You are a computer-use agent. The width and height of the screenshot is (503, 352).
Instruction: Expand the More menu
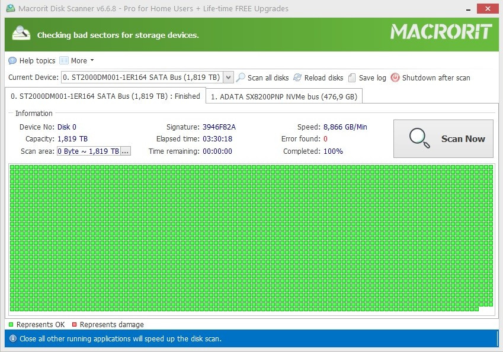(77, 60)
